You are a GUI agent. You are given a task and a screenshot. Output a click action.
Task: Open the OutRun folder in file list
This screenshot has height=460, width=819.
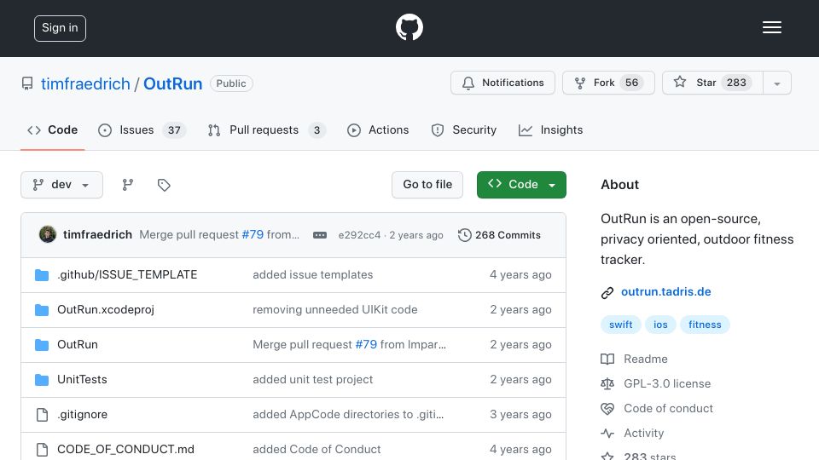coord(78,345)
